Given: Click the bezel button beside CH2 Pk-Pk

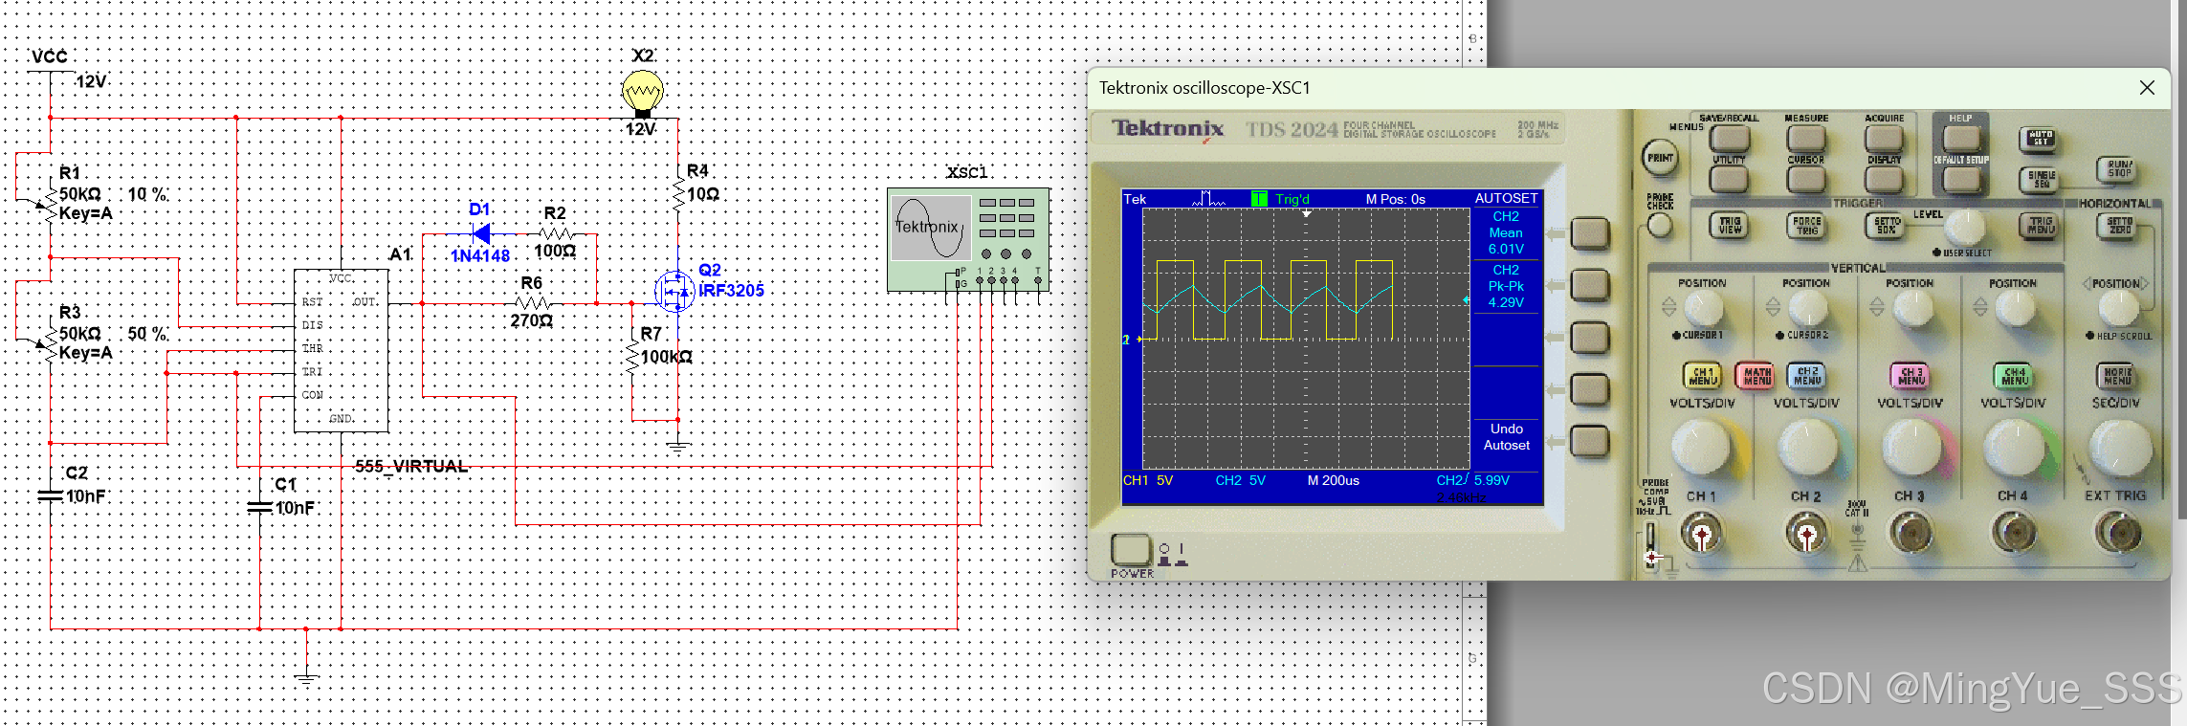Looking at the screenshot, I should [x=1590, y=285].
